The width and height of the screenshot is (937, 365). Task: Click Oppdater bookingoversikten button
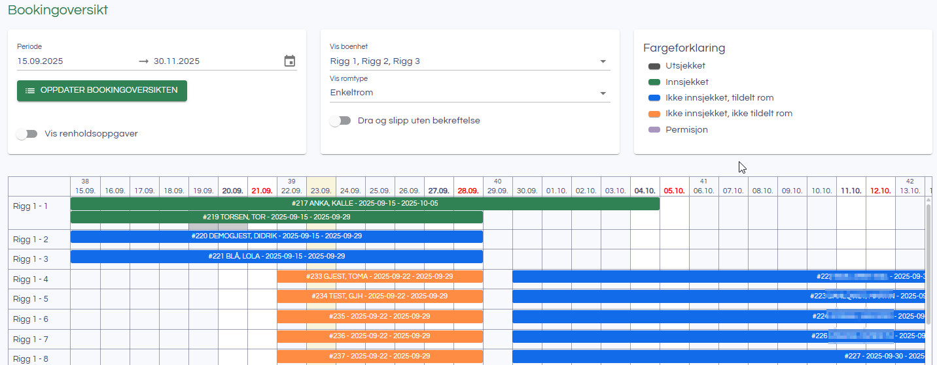click(x=102, y=91)
